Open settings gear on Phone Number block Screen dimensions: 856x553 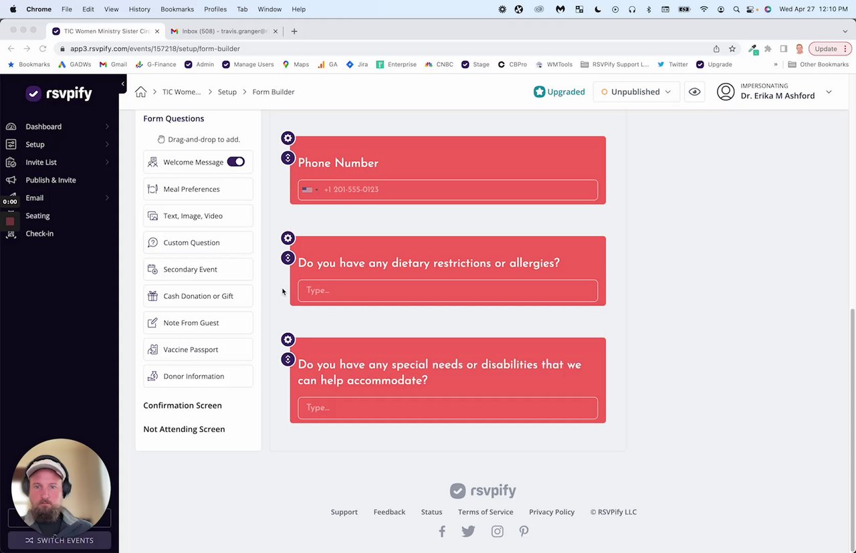click(288, 138)
